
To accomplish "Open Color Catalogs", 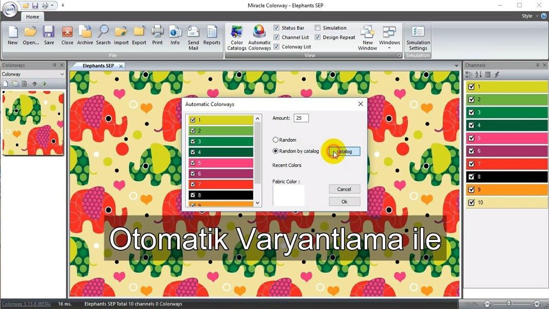I will (x=237, y=38).
